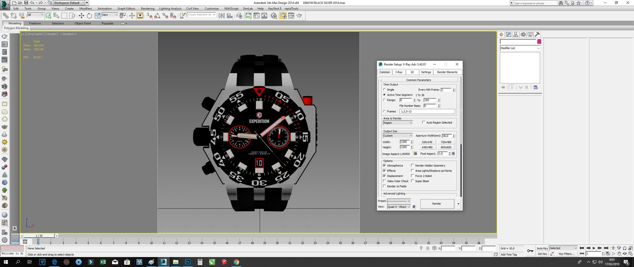Open the Output Size Custom dropdown

point(398,135)
